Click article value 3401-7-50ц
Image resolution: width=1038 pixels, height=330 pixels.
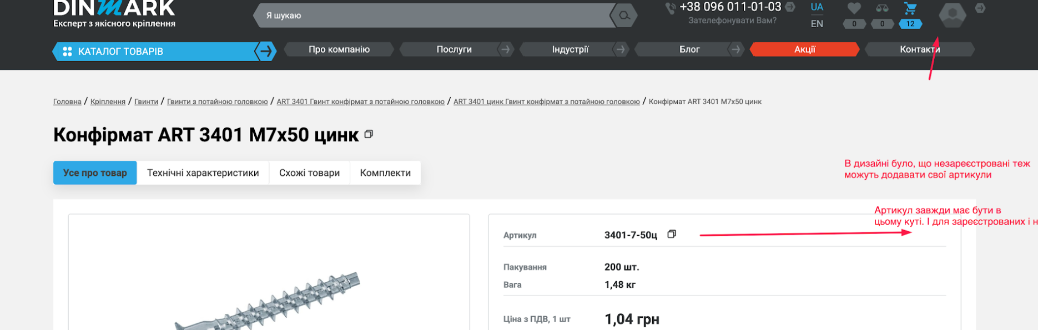tap(631, 235)
